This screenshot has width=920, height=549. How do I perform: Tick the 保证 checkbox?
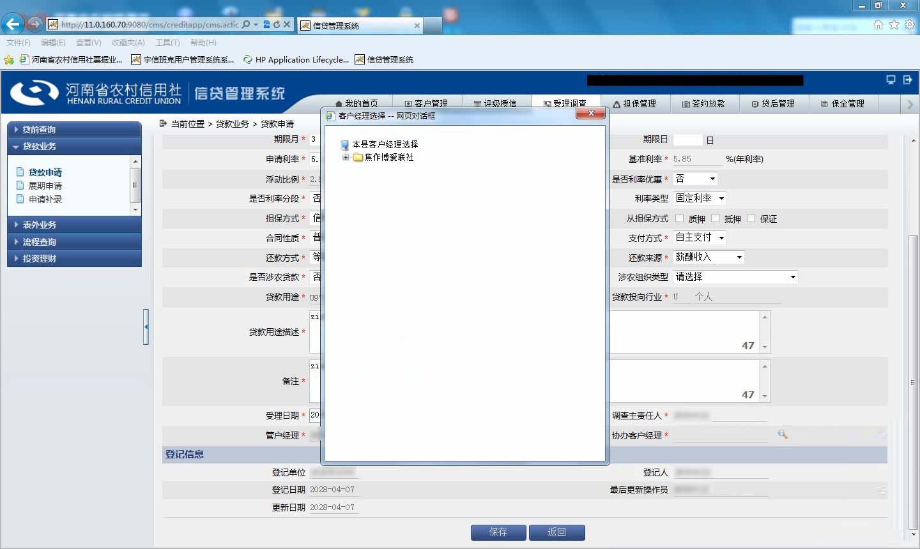pyautogui.click(x=751, y=218)
